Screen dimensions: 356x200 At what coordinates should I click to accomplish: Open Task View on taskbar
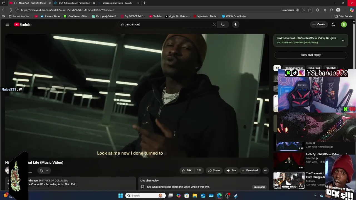pyautogui.click(x=170, y=196)
